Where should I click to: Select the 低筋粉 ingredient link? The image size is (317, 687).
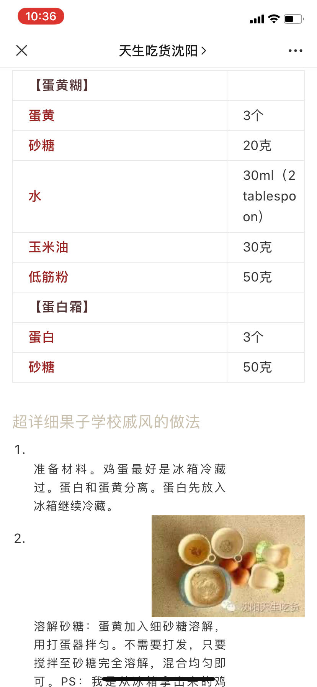(x=49, y=277)
